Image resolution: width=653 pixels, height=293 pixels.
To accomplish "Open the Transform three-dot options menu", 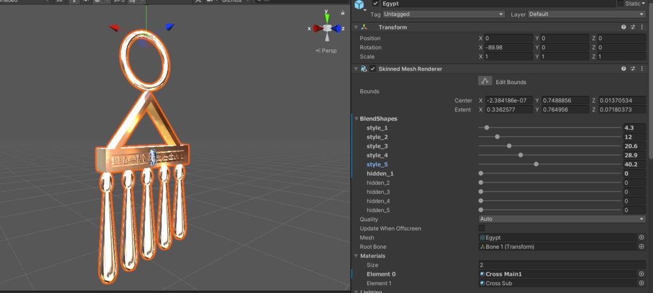I will click(x=642, y=27).
